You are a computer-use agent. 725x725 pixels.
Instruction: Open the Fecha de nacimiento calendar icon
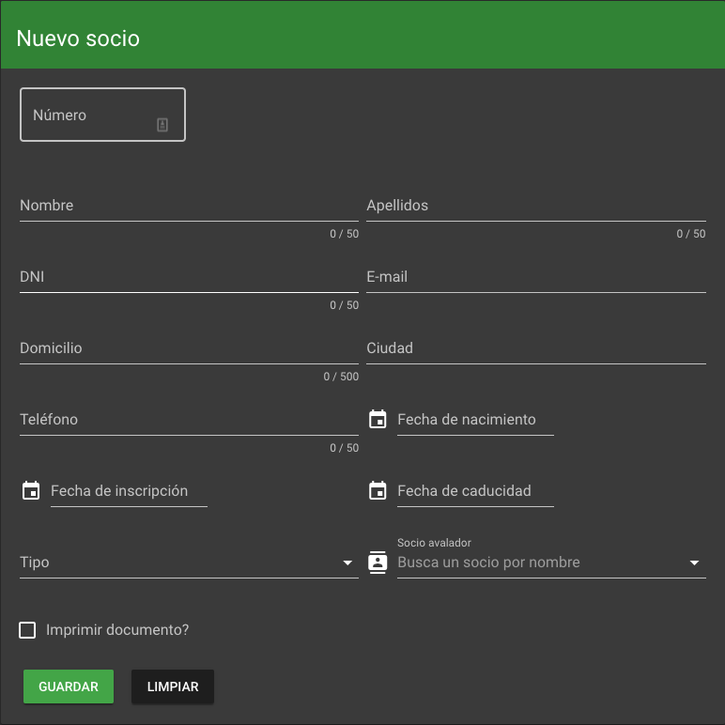[x=378, y=420]
